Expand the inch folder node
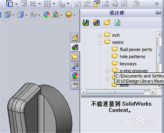This screenshot has width=164, height=133. click(100, 36)
